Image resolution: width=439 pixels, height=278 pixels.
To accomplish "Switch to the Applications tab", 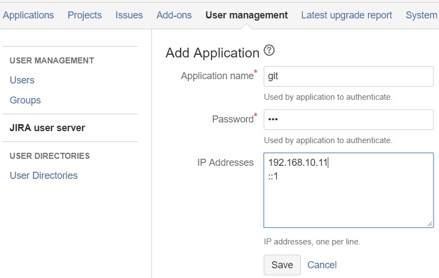I will tap(28, 15).
